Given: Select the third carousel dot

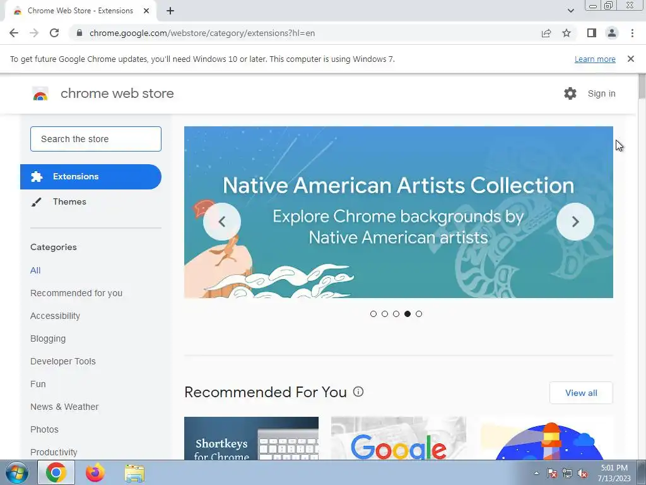Looking at the screenshot, I should tap(396, 314).
